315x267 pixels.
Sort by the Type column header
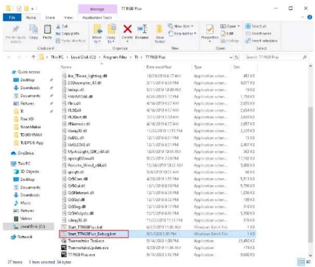click(x=198, y=67)
